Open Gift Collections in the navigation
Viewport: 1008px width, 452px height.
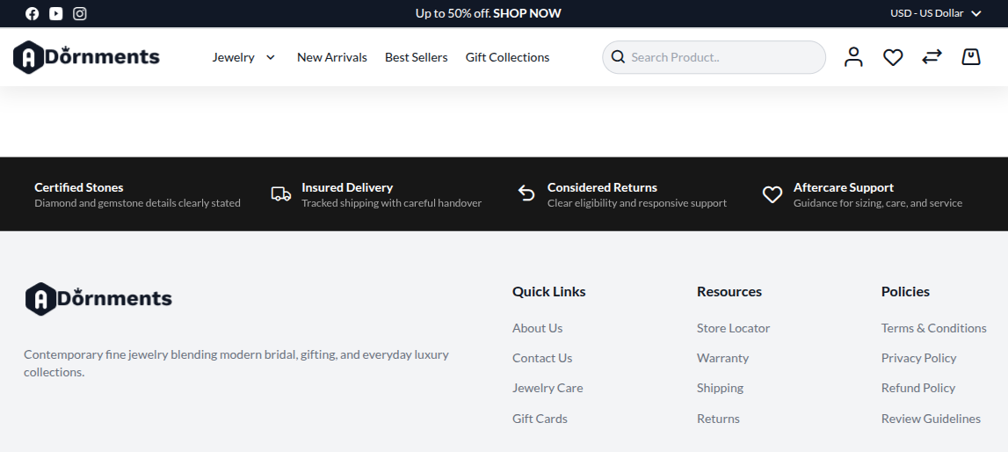click(x=507, y=57)
